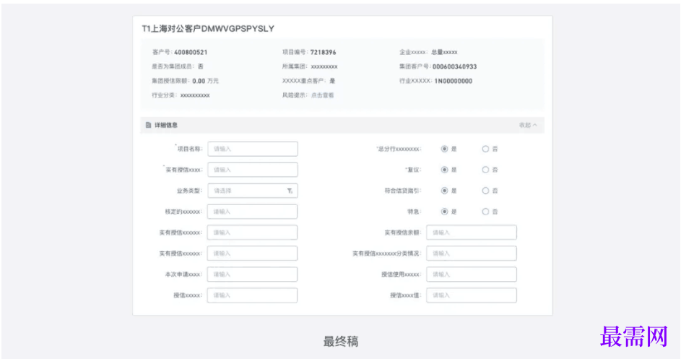The width and height of the screenshot is (681, 359).
Task: Open the 业务类型 请选择 dropdown
Action: pos(253,191)
